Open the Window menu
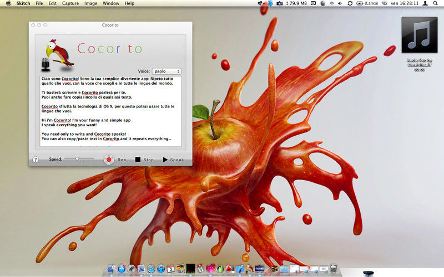The width and height of the screenshot is (444, 277). click(x=110, y=3)
